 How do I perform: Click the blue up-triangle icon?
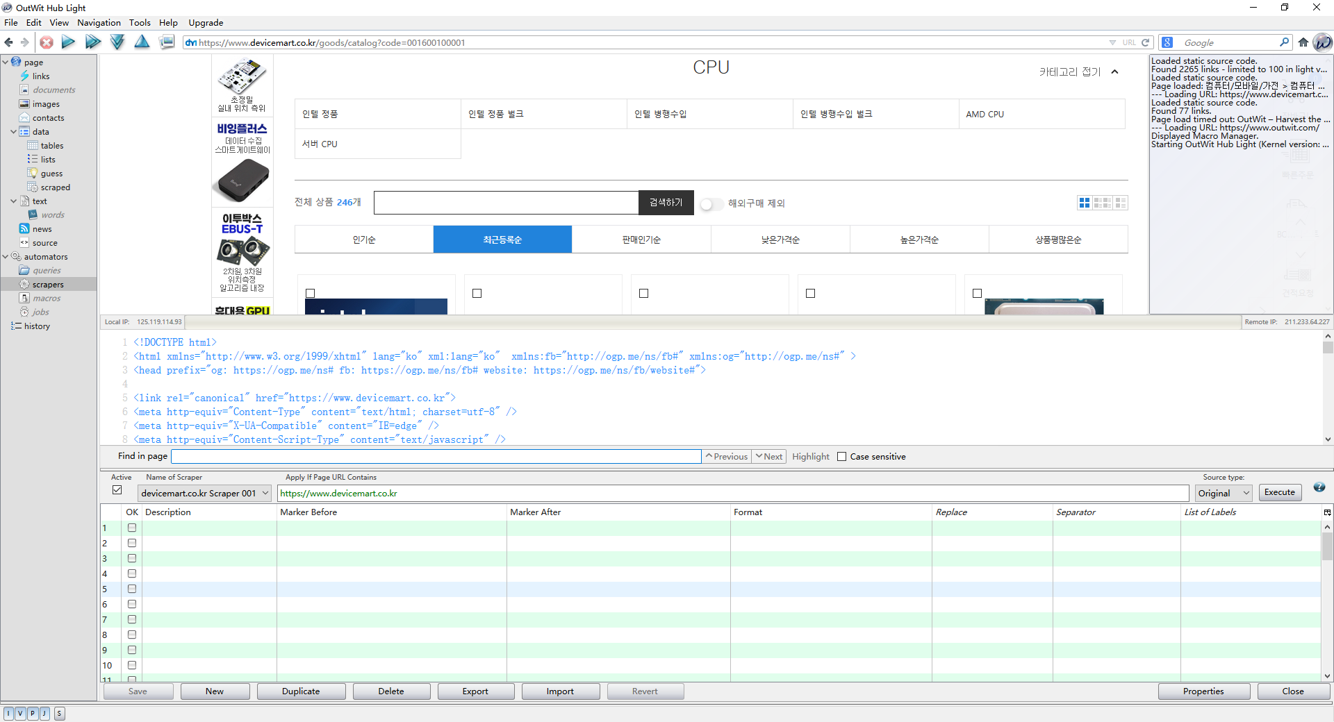142,42
